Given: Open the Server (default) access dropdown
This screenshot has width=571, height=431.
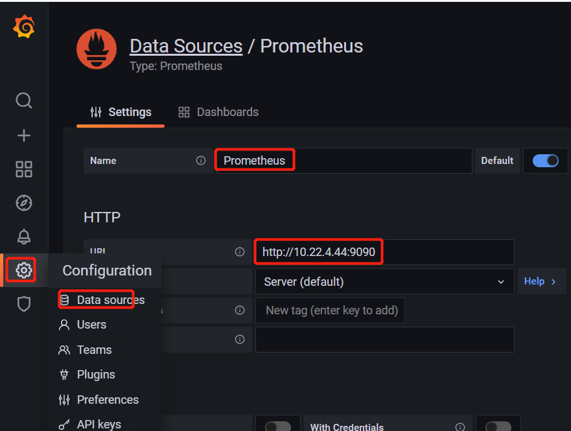Looking at the screenshot, I should [384, 281].
